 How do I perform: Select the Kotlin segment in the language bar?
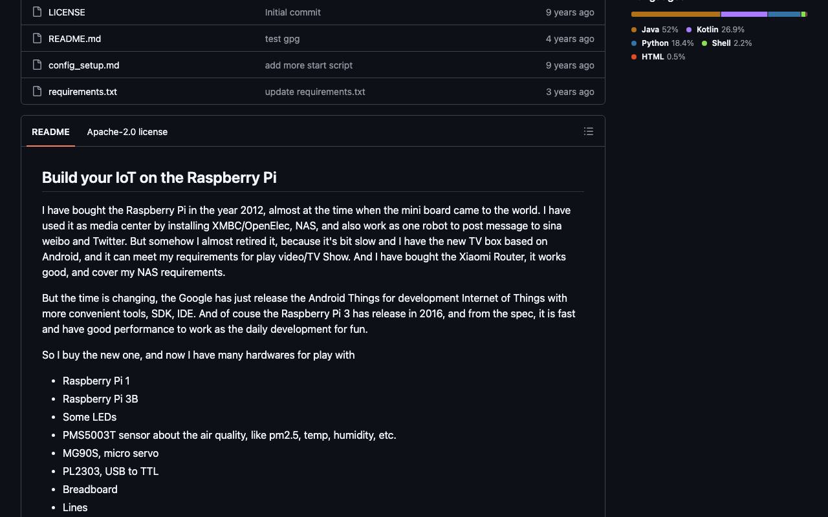point(744,14)
